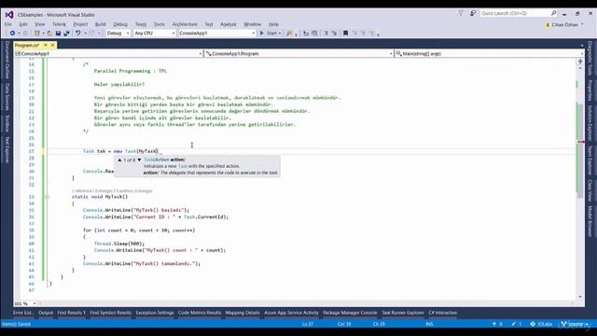Open the Help menu
597x336 pixels.
coord(273,24)
